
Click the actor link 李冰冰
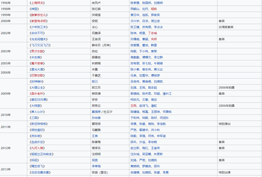pos(158,27)
